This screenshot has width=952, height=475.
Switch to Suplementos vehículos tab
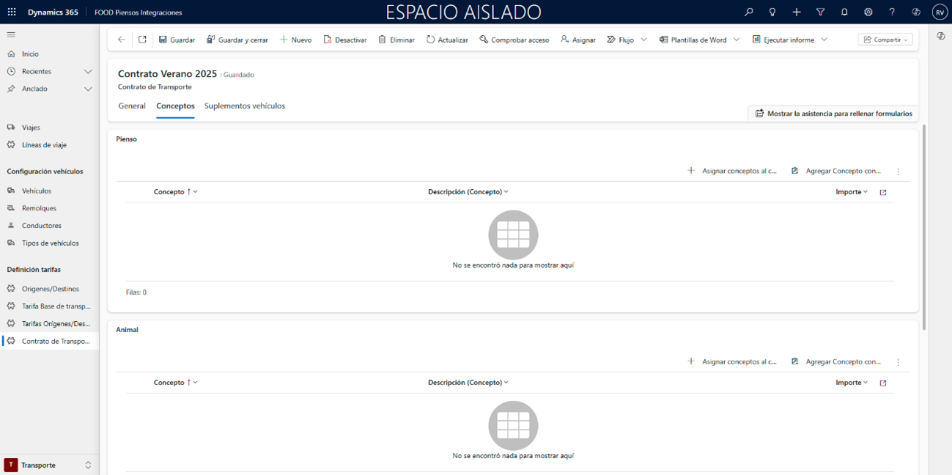pos(244,106)
